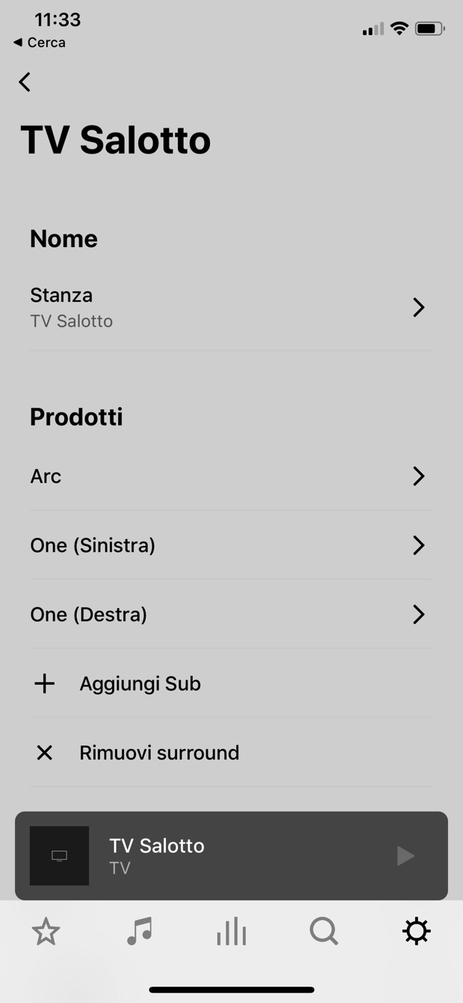463x1003 pixels.
Task: Expand the Stanza row chevron
Action: click(x=418, y=307)
